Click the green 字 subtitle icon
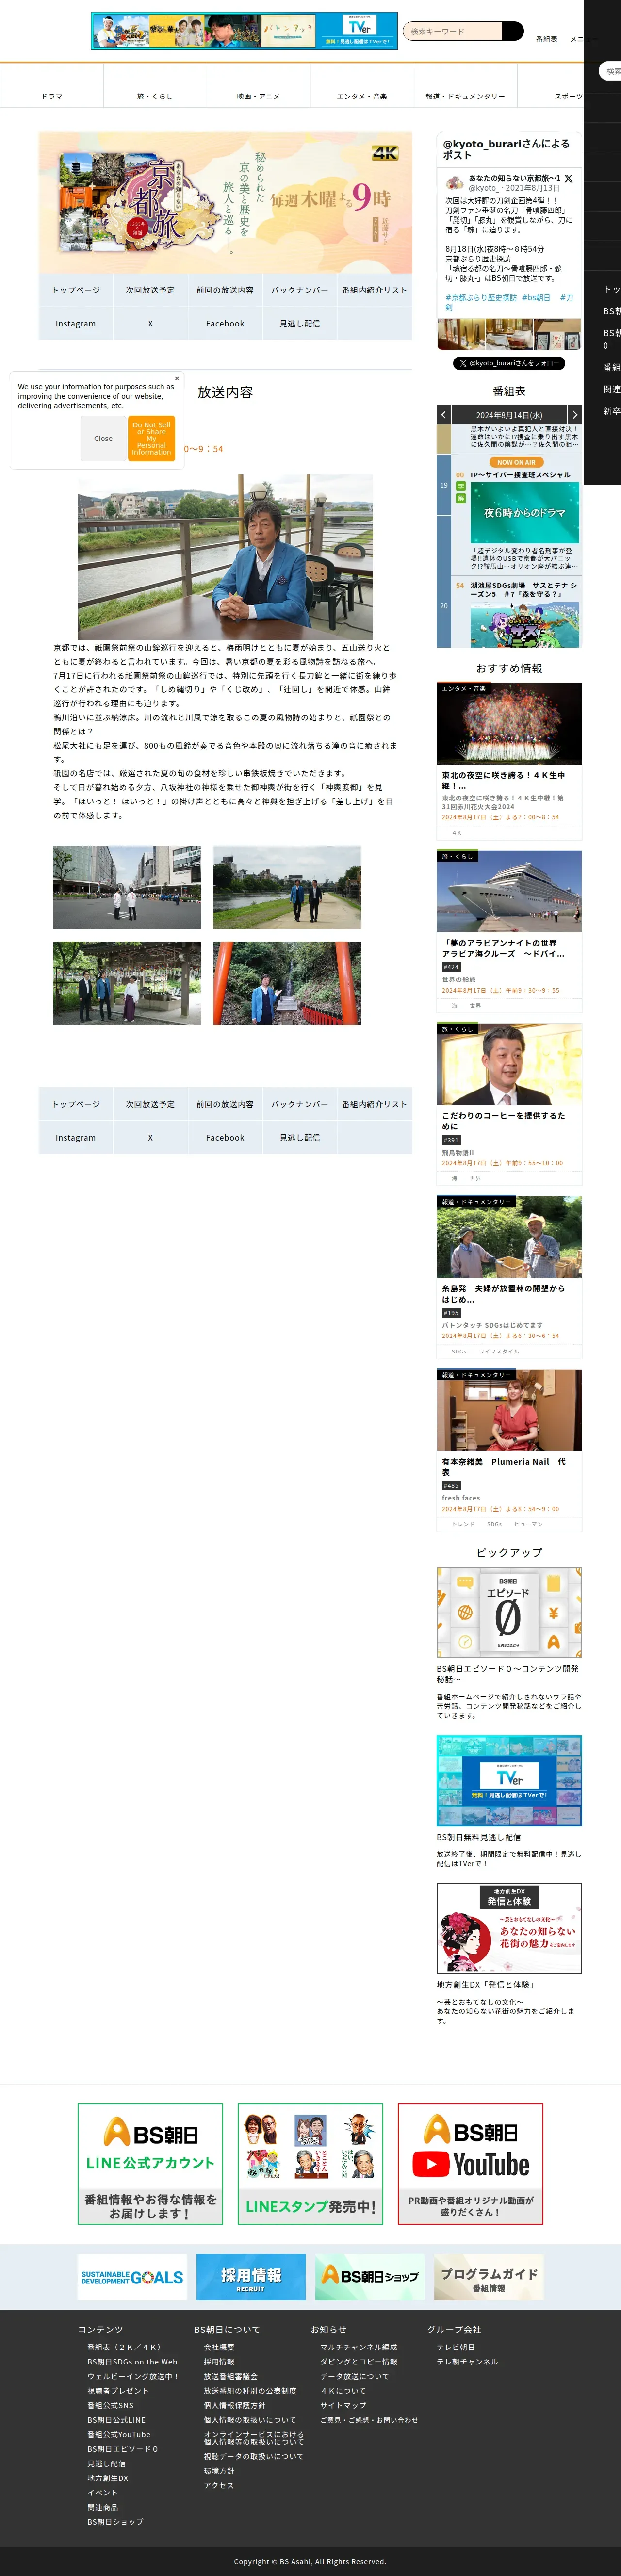The width and height of the screenshot is (621, 2576). (461, 486)
